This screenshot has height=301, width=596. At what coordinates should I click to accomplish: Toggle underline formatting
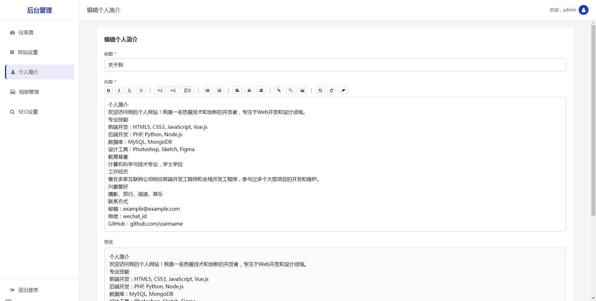(130, 90)
